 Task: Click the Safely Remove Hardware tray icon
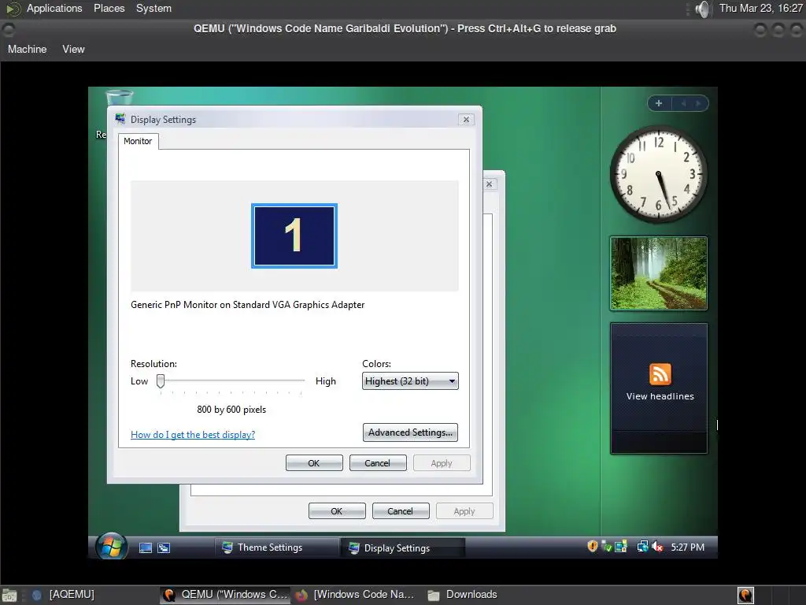[x=607, y=547]
